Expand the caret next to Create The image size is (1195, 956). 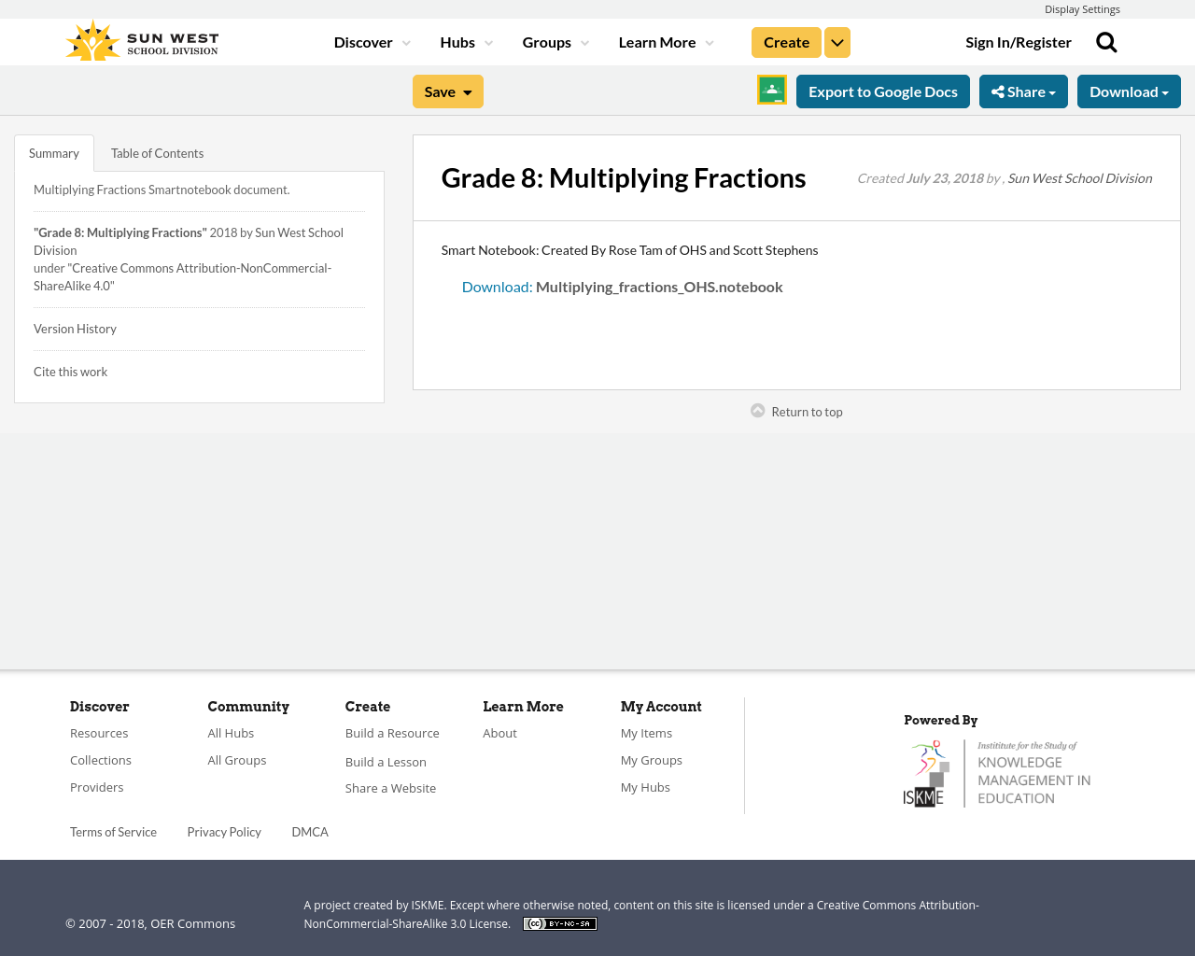836,41
